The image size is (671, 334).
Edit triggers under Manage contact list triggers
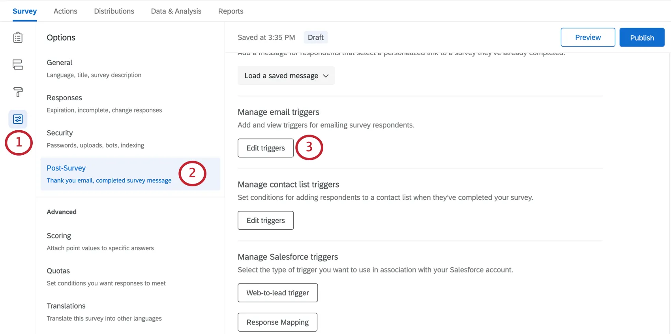pos(266,220)
